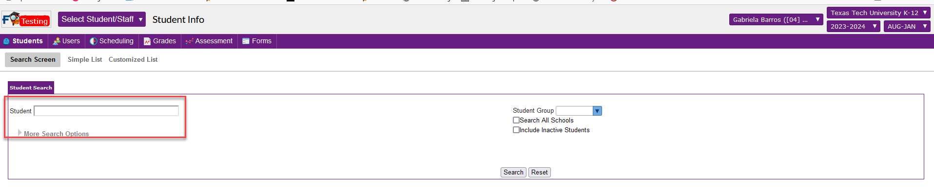The width and height of the screenshot is (934, 192).
Task: Open the 2023-2024 school year dropdown
Action: coord(853,27)
